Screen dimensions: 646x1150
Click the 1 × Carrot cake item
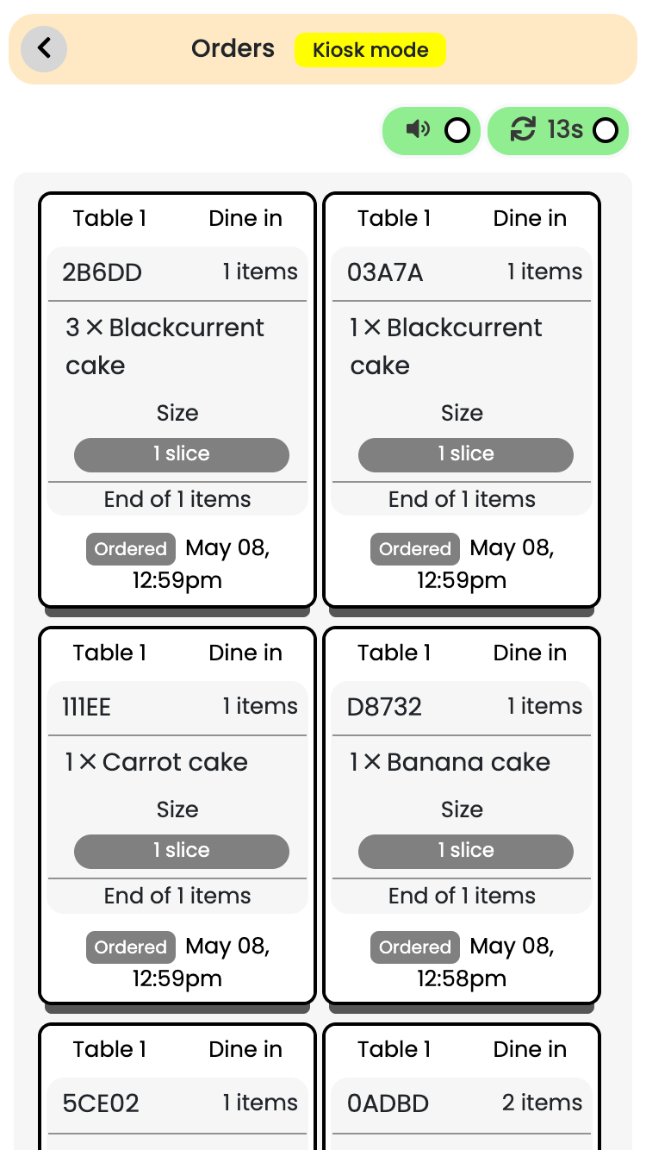point(157,762)
